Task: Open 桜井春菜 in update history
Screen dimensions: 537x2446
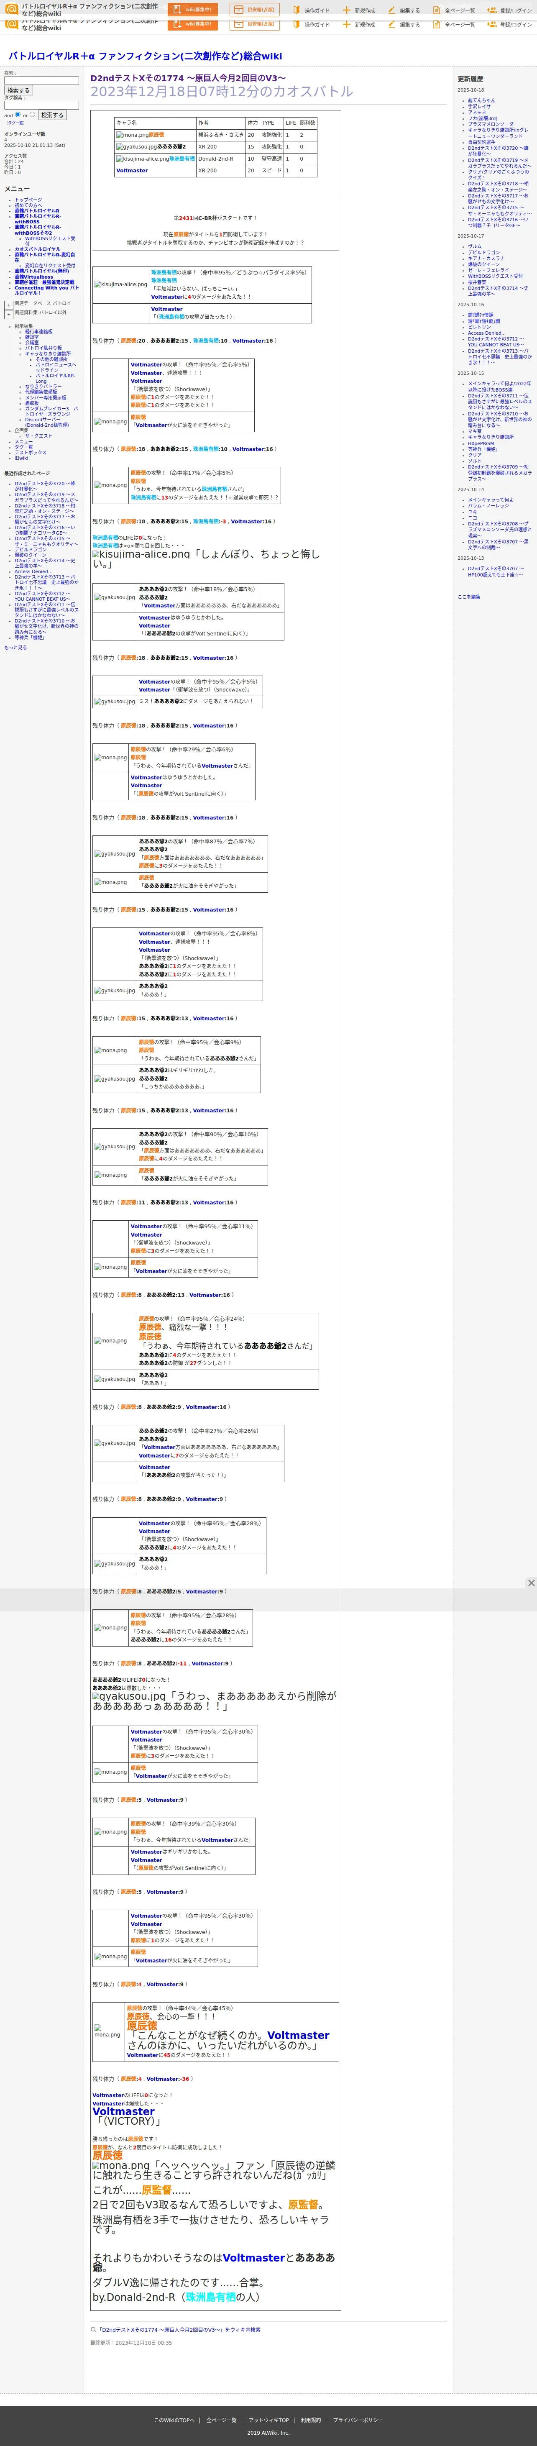Action: coord(476,282)
